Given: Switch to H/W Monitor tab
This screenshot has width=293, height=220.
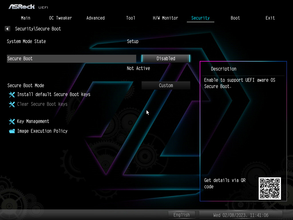Looking at the screenshot, I should coord(165,18).
